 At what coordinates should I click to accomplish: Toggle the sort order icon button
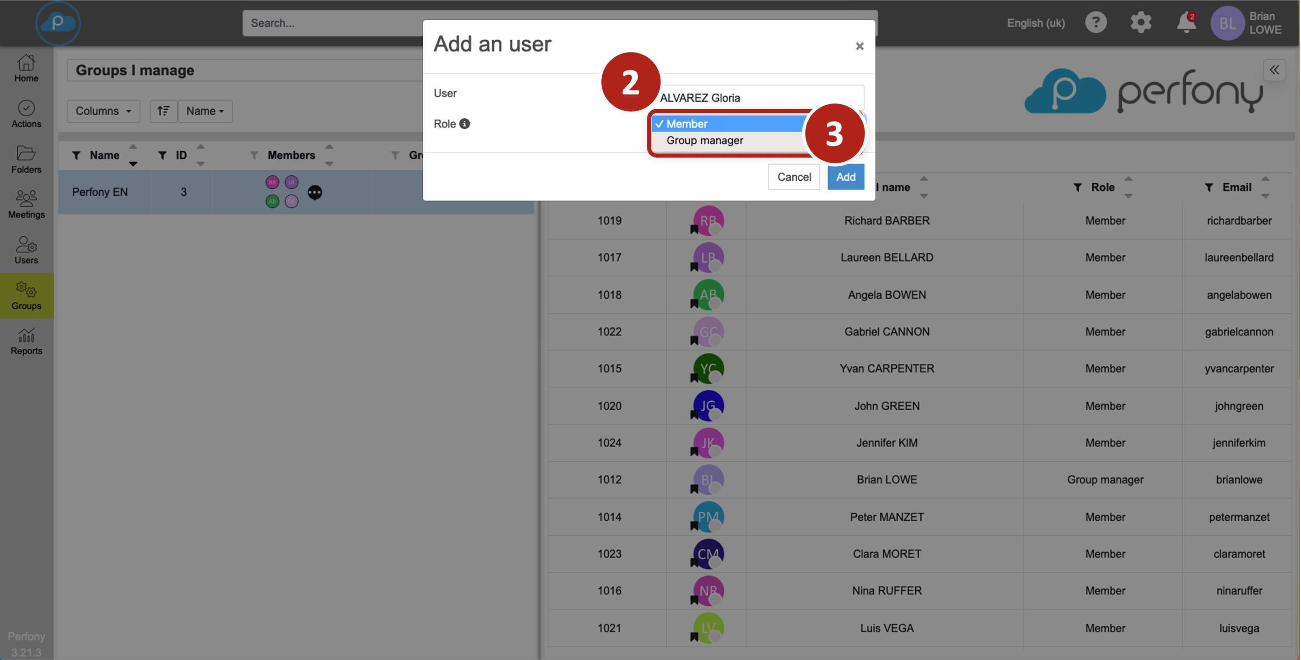pos(163,111)
